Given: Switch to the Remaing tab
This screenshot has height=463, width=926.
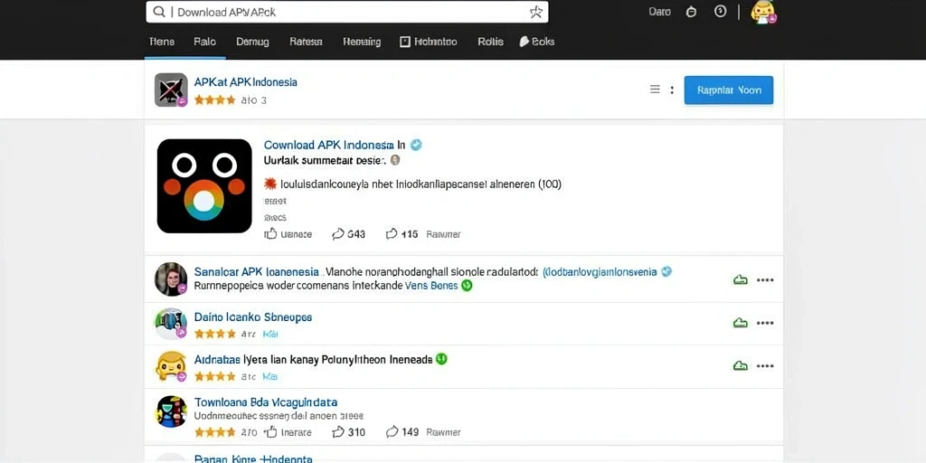Looking at the screenshot, I should 362,42.
